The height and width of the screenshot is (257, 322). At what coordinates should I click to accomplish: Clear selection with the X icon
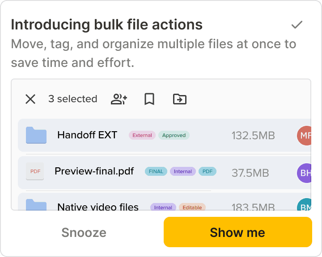pos(30,99)
